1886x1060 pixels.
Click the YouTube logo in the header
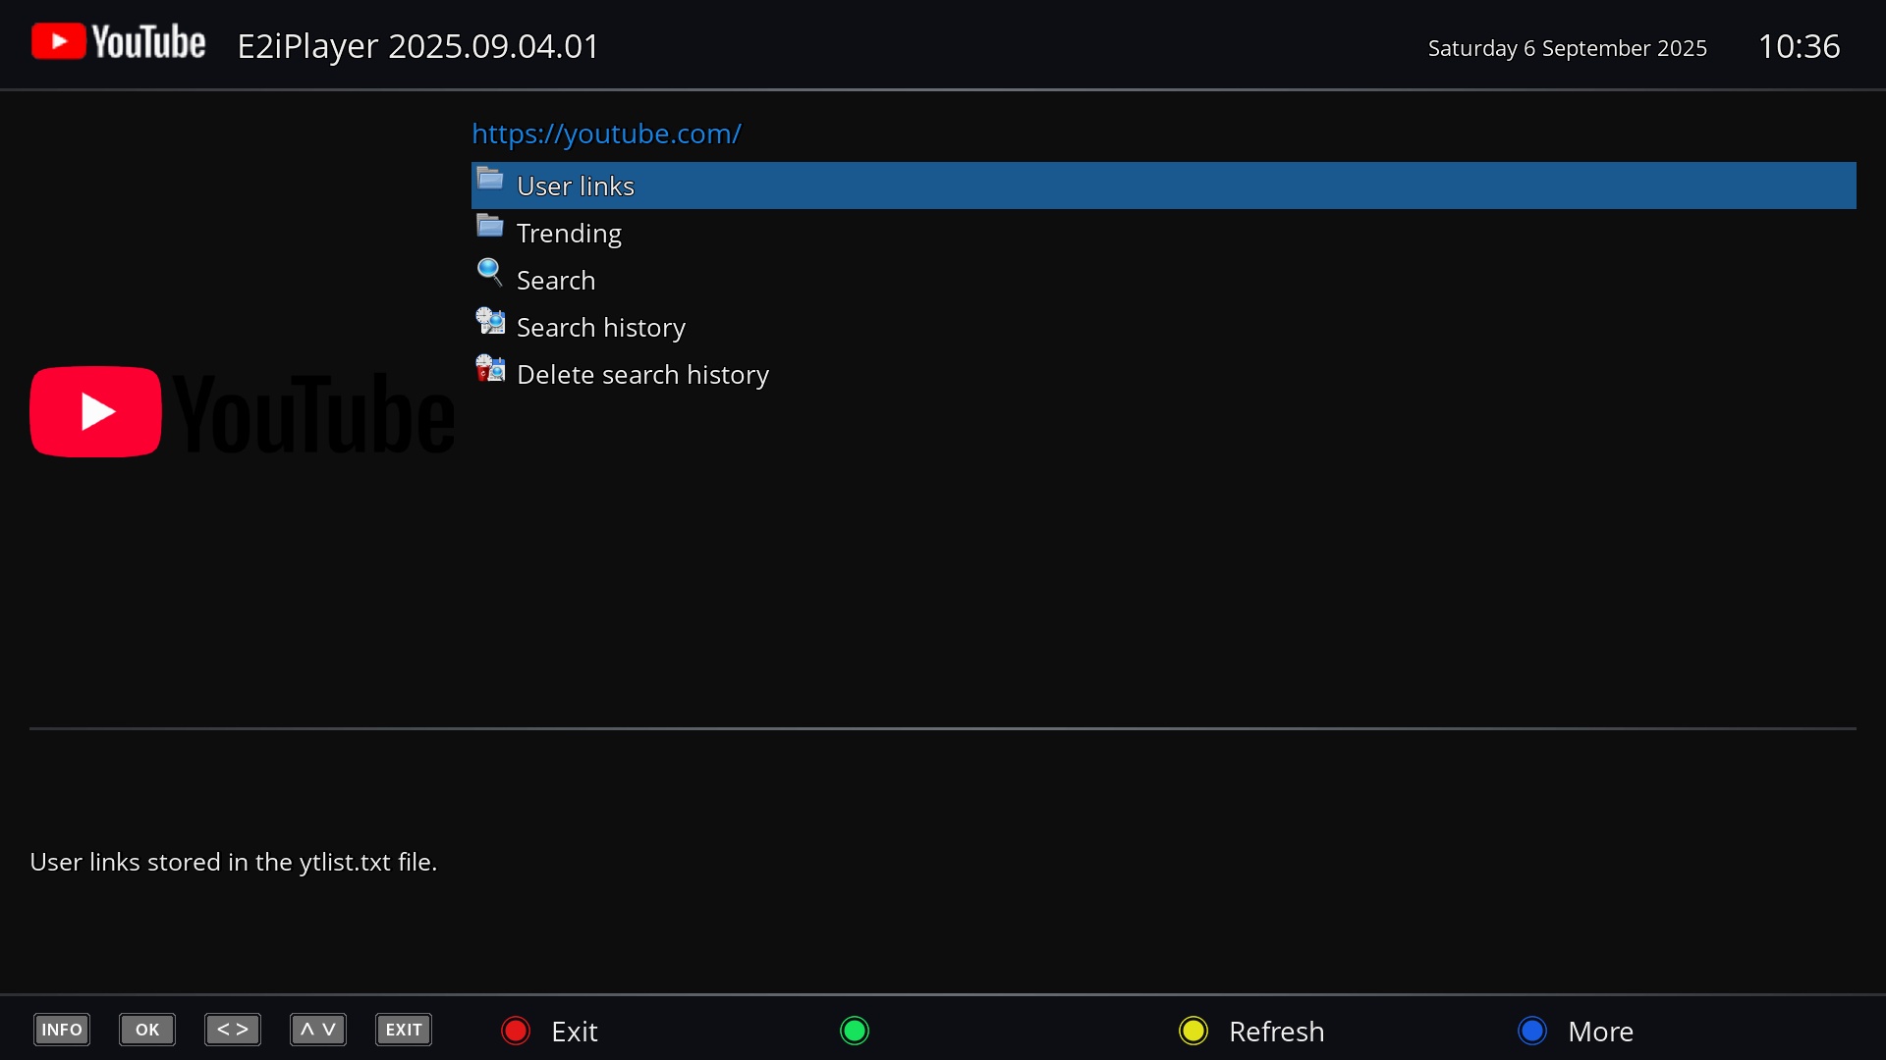(116, 41)
